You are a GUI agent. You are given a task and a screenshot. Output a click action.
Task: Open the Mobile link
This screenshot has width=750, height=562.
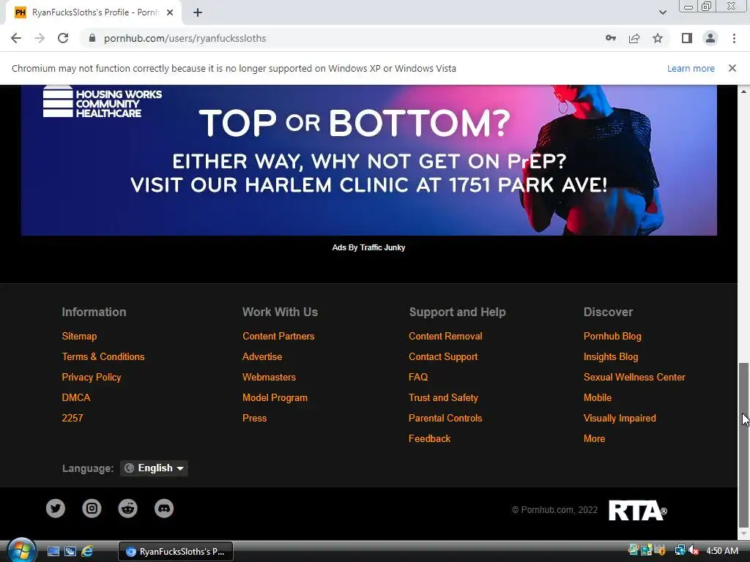tap(598, 397)
